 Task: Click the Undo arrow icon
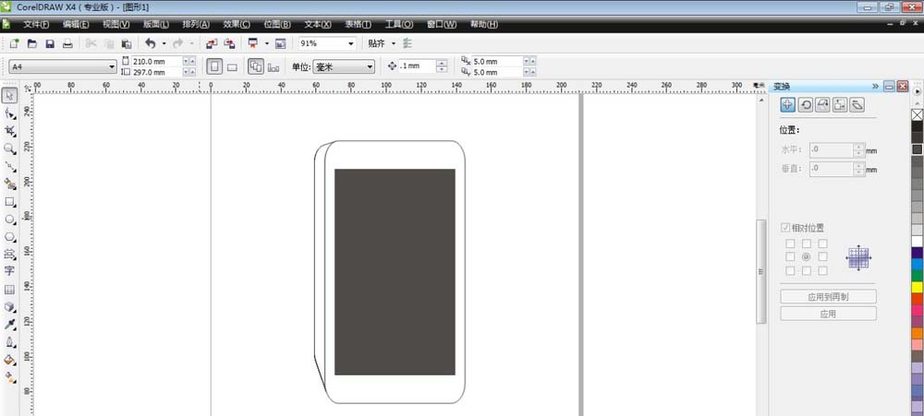151,43
